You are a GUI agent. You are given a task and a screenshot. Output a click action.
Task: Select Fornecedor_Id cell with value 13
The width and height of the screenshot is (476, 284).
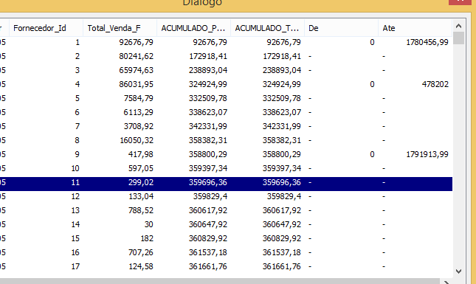coord(75,210)
